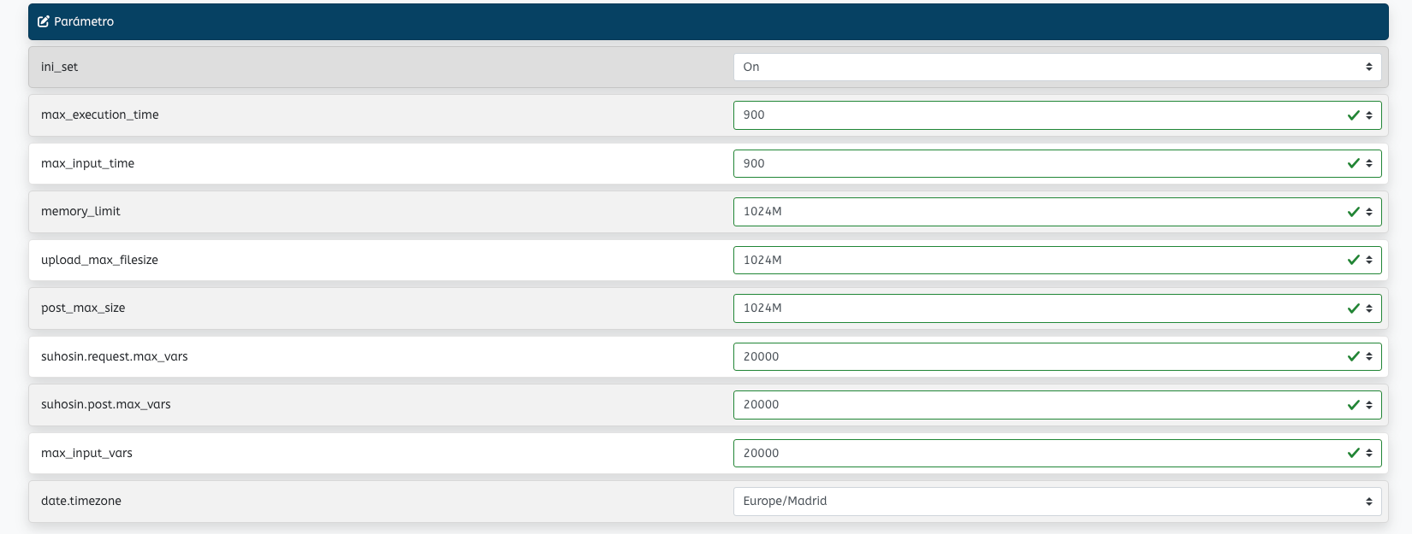Click the max_input_vars parameter label
Image resolution: width=1412 pixels, height=534 pixels.
[x=86, y=453]
